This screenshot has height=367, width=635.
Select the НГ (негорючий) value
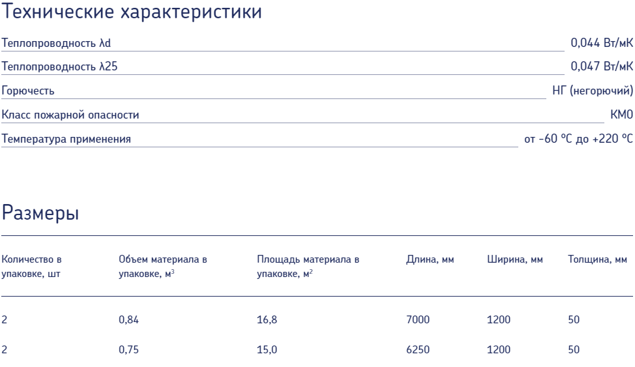[x=593, y=91]
